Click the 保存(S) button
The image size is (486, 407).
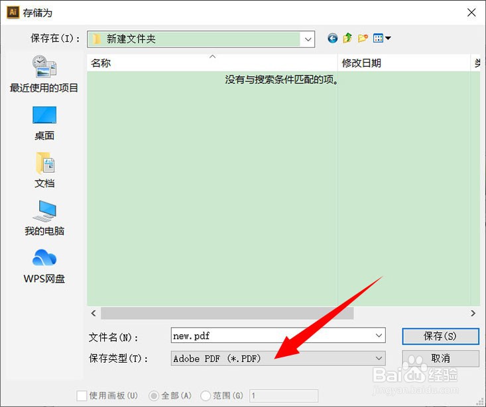tap(440, 336)
